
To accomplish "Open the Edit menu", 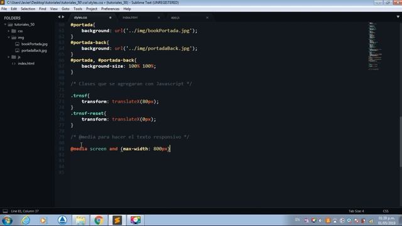I will [14, 9].
